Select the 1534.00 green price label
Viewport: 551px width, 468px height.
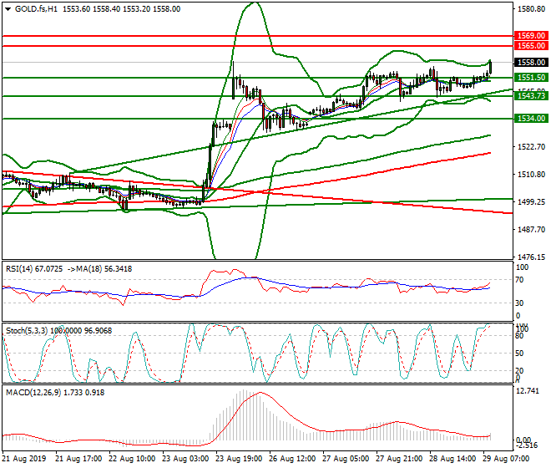531,119
